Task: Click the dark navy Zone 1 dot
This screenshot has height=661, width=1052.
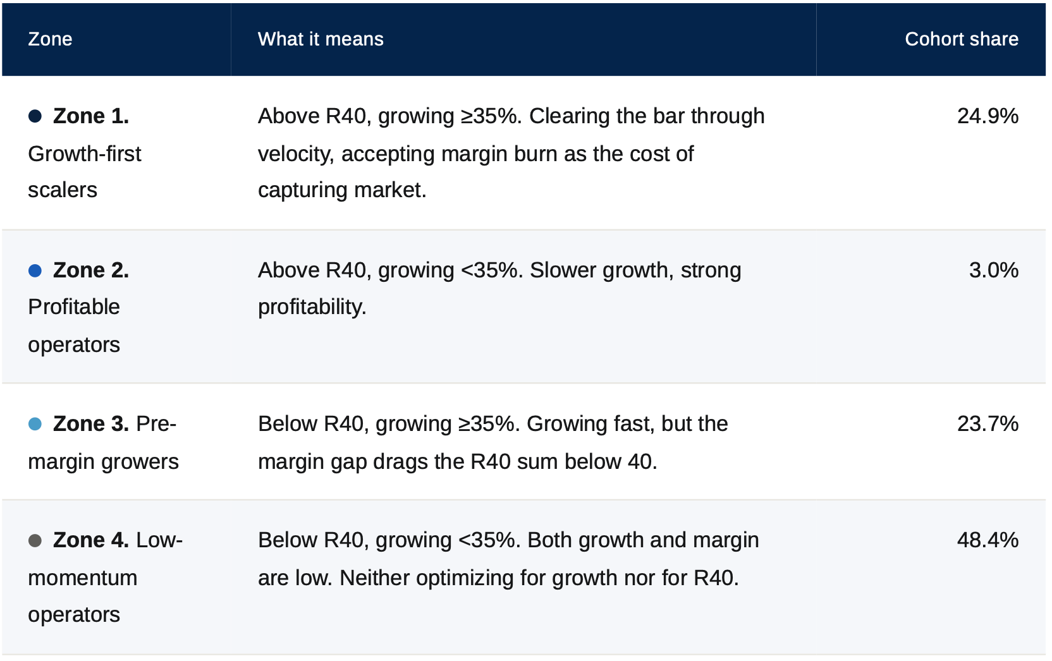Action: point(35,116)
